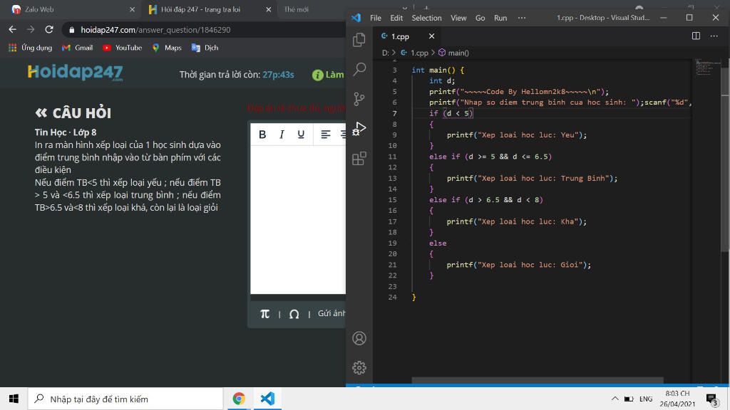The width and height of the screenshot is (730, 410).
Task: Open the Gmail bookmark
Action: [77, 48]
